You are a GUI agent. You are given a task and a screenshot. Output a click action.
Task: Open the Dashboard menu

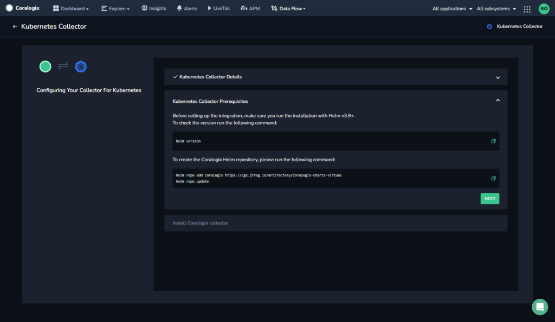point(71,9)
